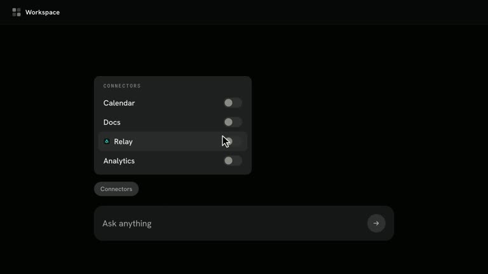Select the Docs label
The height and width of the screenshot is (274, 488).
(x=112, y=122)
